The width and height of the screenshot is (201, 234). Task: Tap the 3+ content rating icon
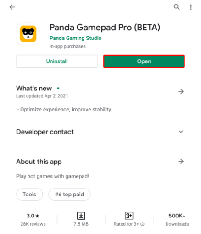click(x=129, y=216)
